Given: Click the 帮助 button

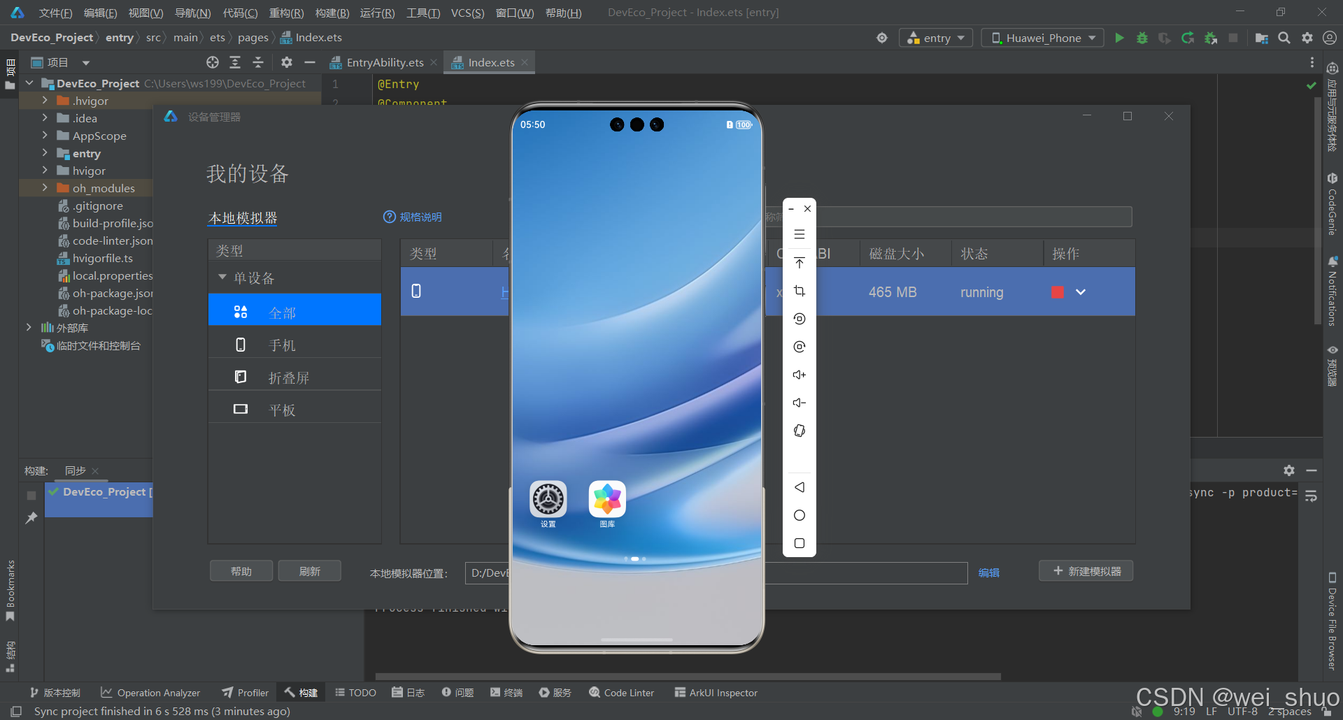Looking at the screenshot, I should click(241, 571).
